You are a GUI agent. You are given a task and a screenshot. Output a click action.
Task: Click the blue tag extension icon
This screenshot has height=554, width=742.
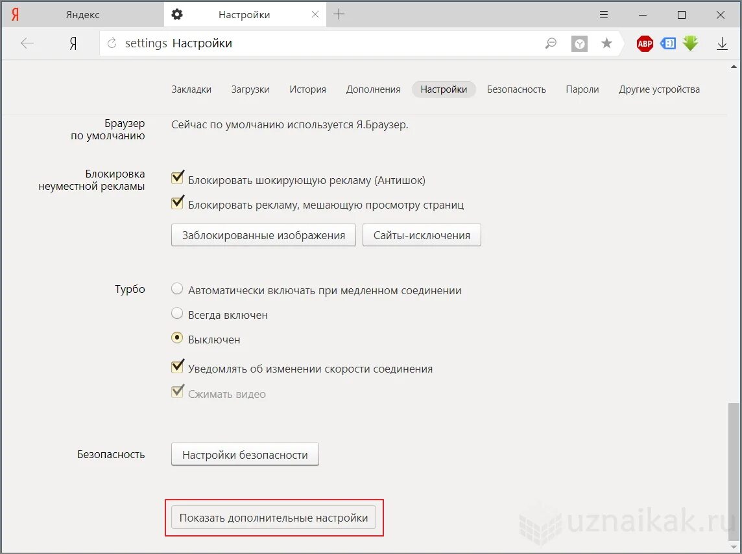667,43
